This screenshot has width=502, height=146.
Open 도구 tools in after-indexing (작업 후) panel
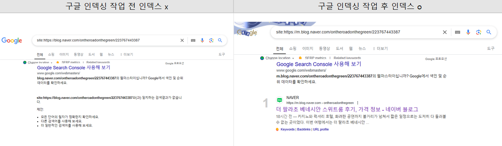tap(491, 49)
